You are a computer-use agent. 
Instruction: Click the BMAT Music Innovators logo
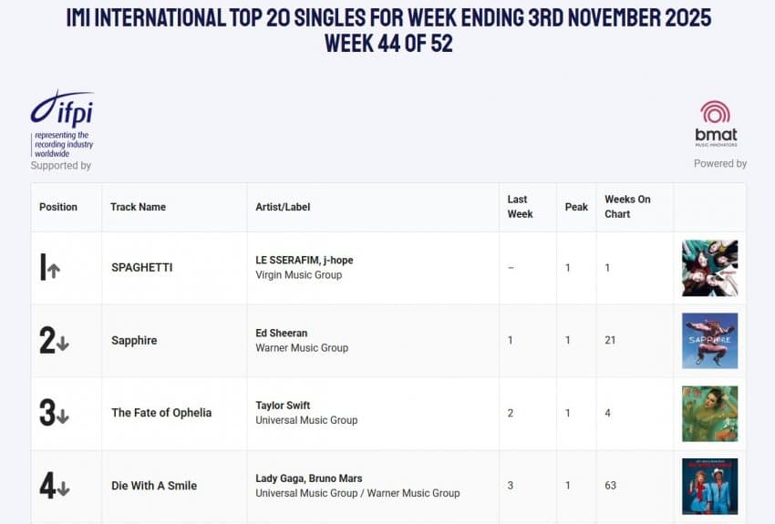click(x=716, y=123)
